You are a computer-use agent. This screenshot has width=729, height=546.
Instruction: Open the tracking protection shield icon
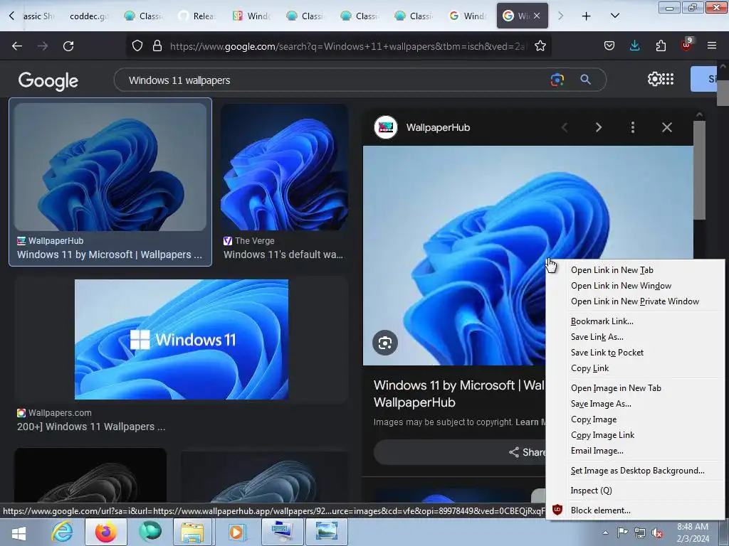[137, 46]
